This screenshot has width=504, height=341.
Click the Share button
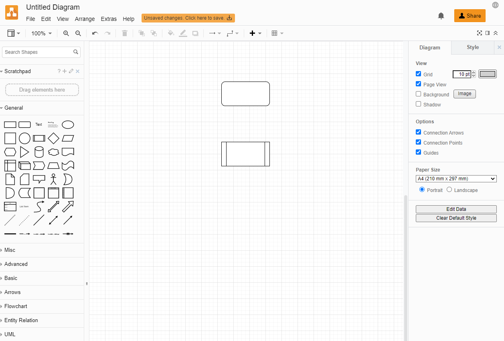pos(470,16)
